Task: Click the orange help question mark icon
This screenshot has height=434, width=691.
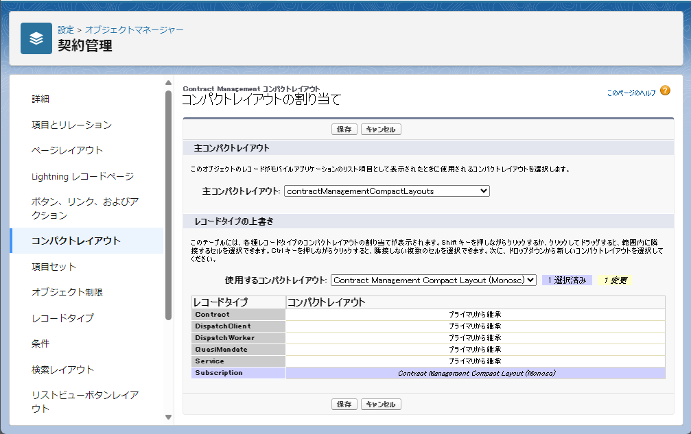Action: pos(665,91)
